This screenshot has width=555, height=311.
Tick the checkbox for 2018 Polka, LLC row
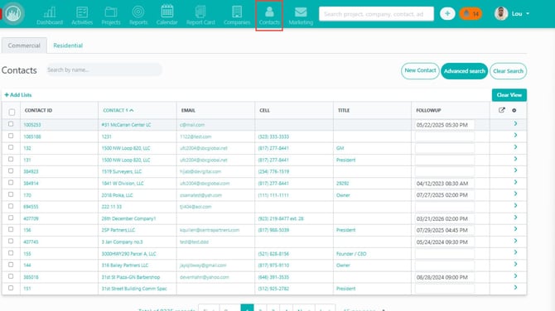point(11,194)
